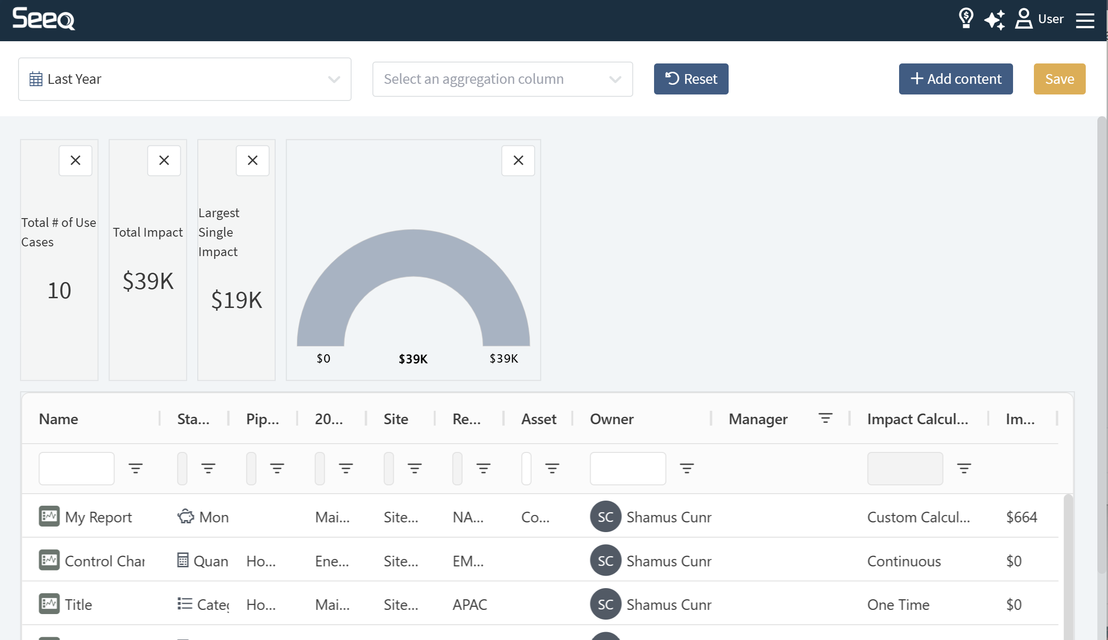1108x640 pixels.
Task: Click the sparkle stars icon in header
Action: click(995, 19)
